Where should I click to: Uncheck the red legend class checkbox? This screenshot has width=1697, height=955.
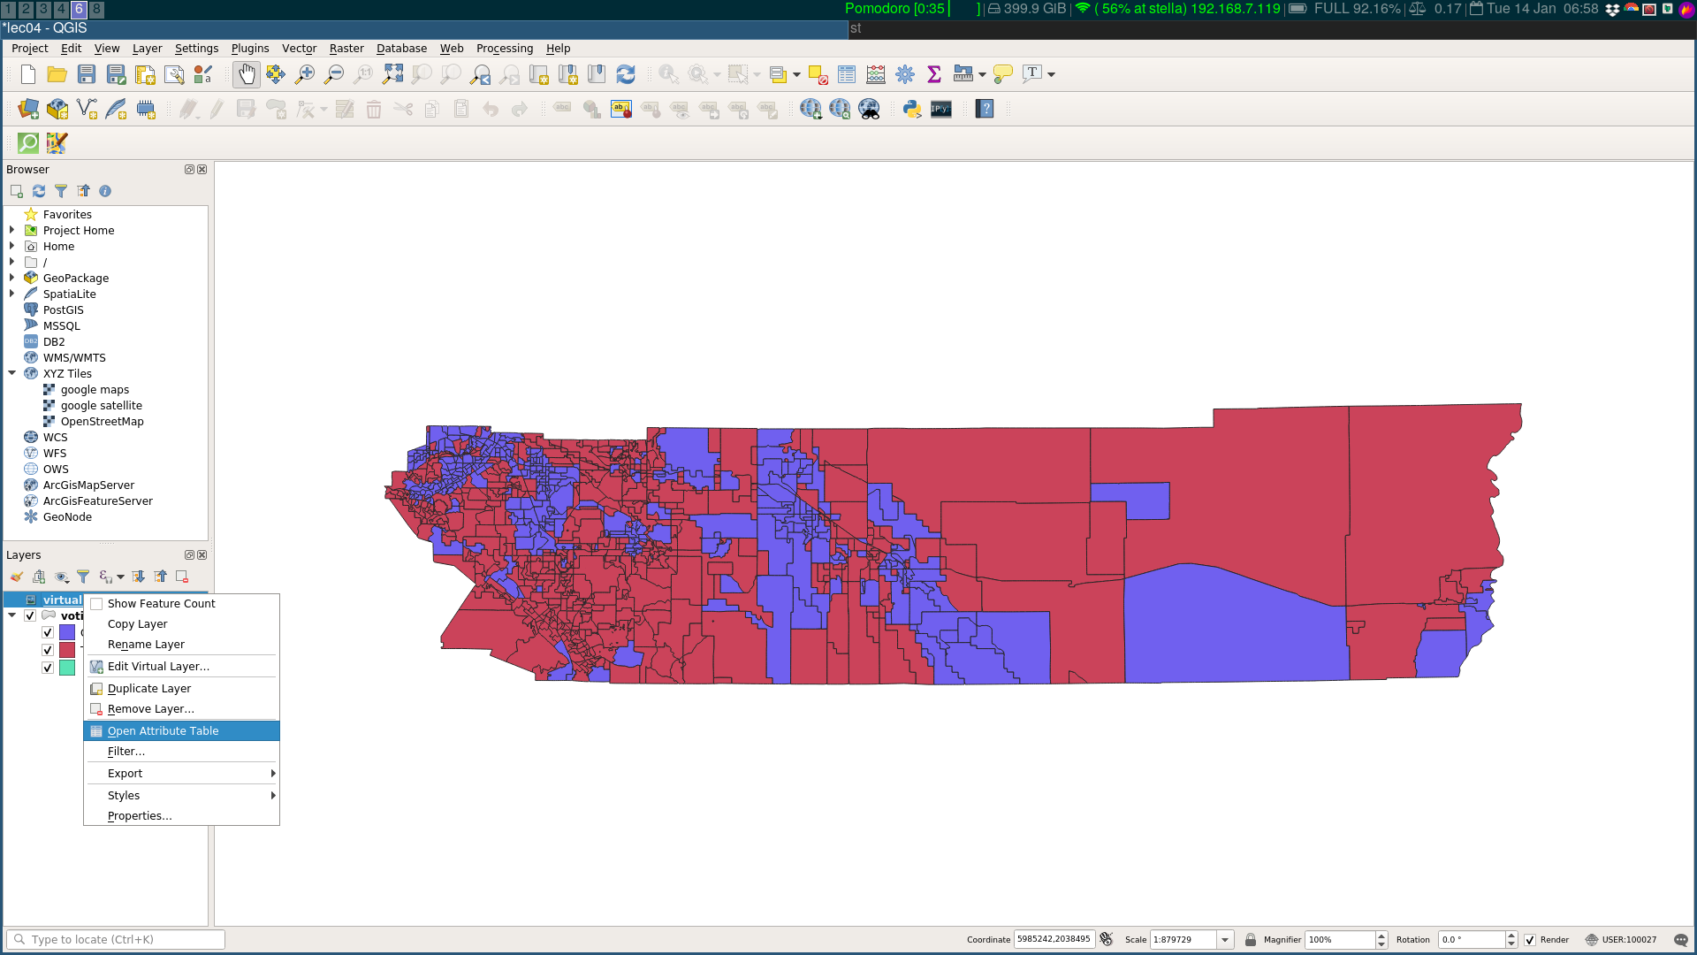pyautogui.click(x=48, y=651)
